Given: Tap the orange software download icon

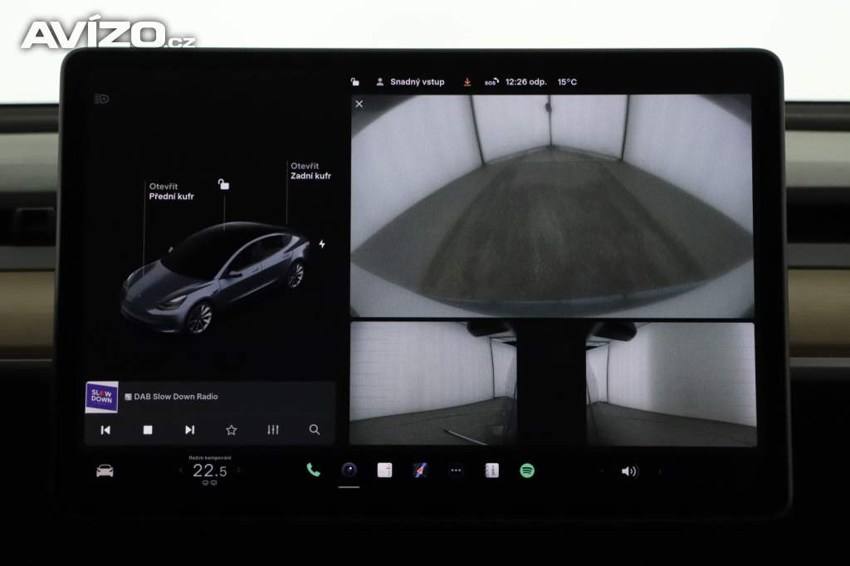Looking at the screenshot, I should pos(467,82).
